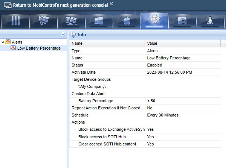Click Block access to SOTI Hub row
This screenshot has width=226, height=168.
point(145,137)
